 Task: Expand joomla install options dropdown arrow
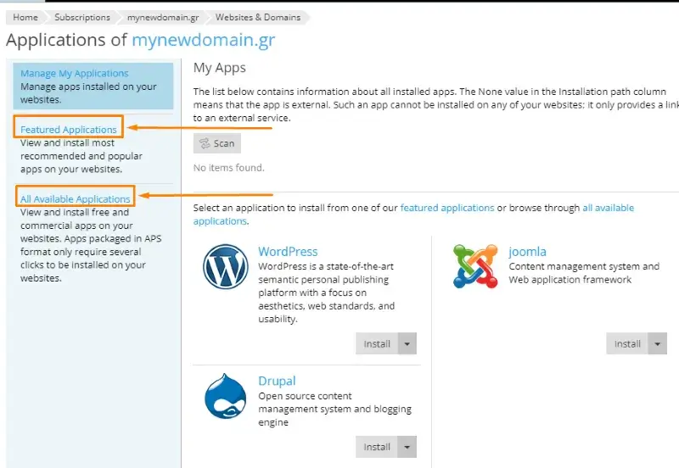[x=657, y=343]
